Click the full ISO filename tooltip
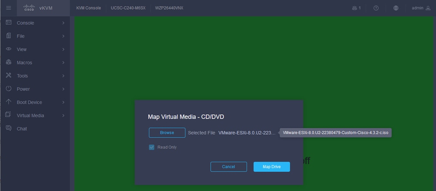This screenshot has height=191, width=436. pos(336,133)
